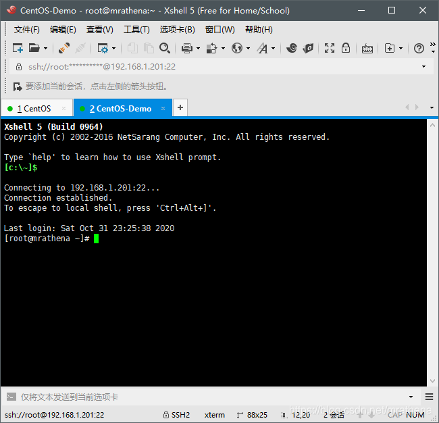The image size is (439, 423).
Task: Click the new tab group plus icon
Action: [390, 48]
